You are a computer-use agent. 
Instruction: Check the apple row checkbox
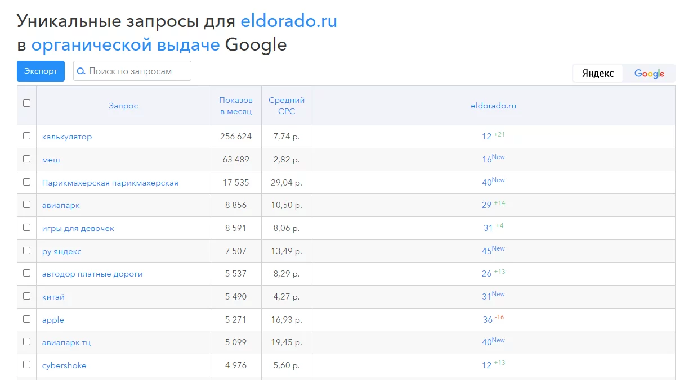point(26,319)
